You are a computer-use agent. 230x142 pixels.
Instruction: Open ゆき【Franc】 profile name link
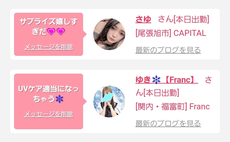click(167, 80)
